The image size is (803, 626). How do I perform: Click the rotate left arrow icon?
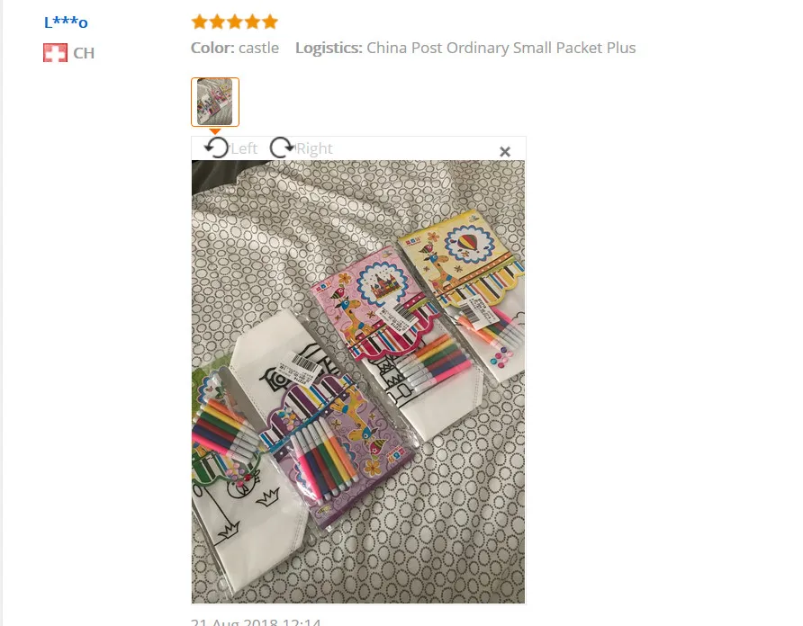pyautogui.click(x=216, y=148)
